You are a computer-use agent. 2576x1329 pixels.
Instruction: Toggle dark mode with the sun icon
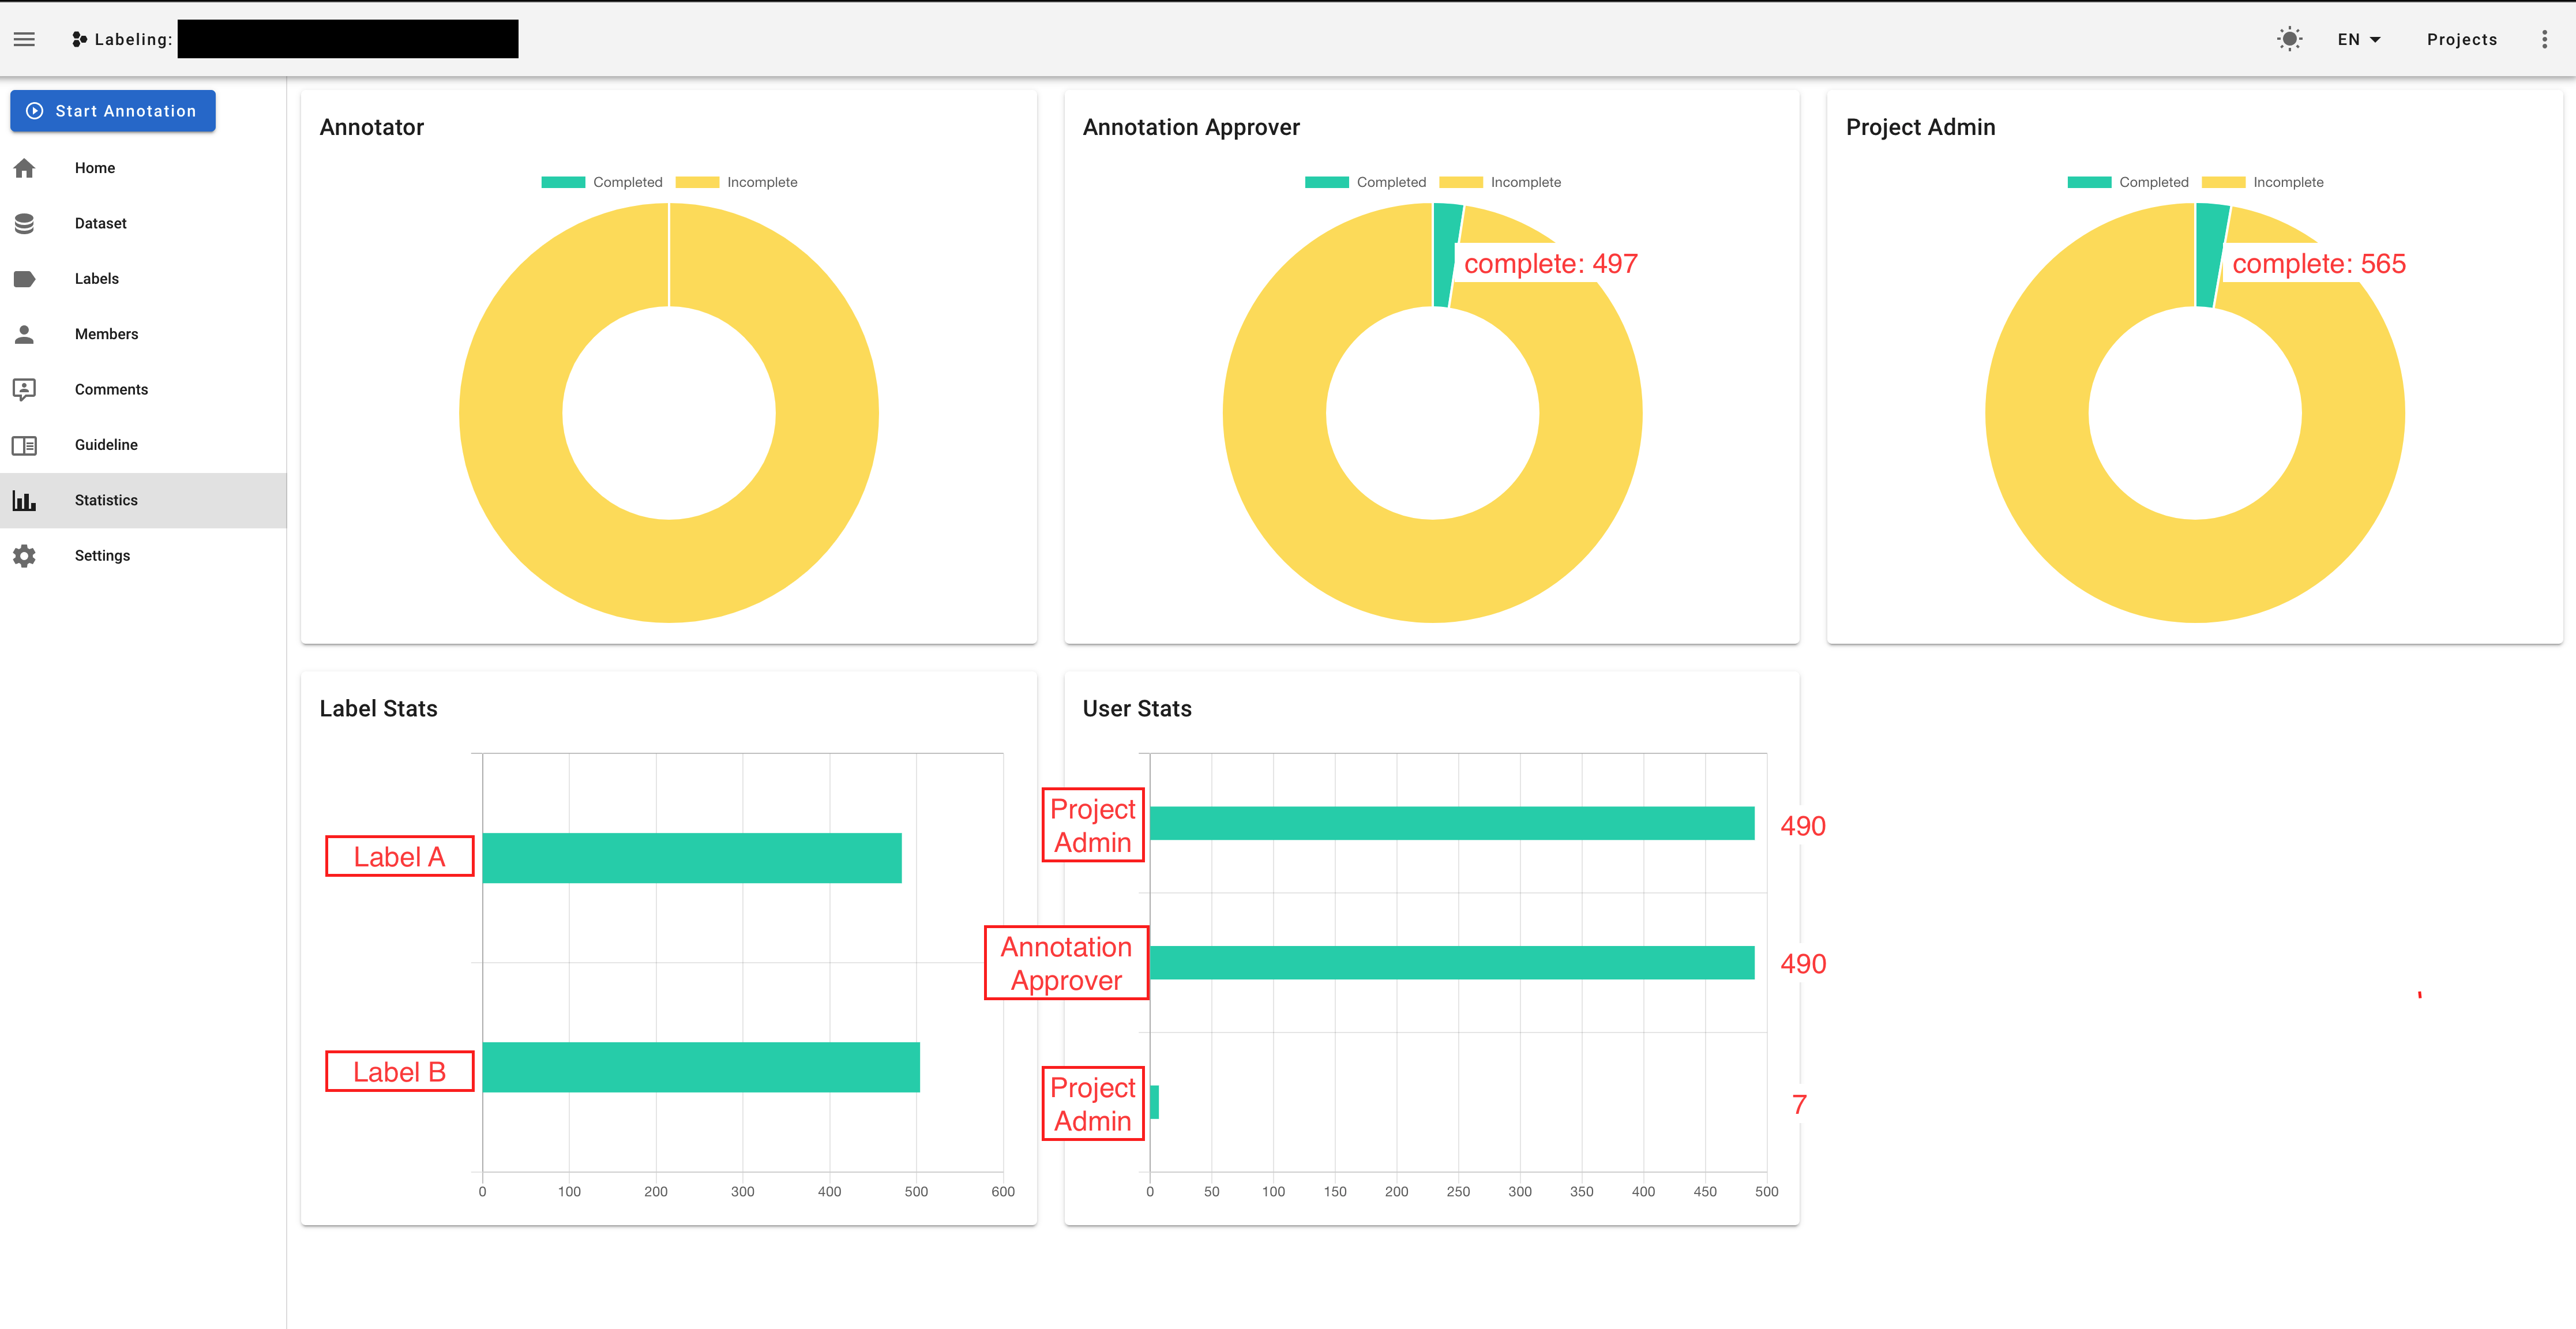[2289, 39]
